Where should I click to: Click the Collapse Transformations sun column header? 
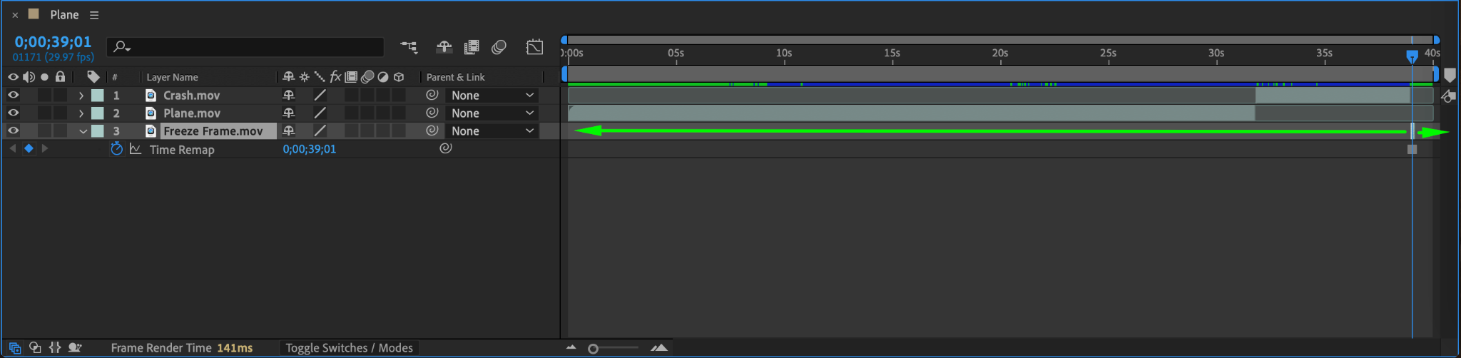point(305,76)
